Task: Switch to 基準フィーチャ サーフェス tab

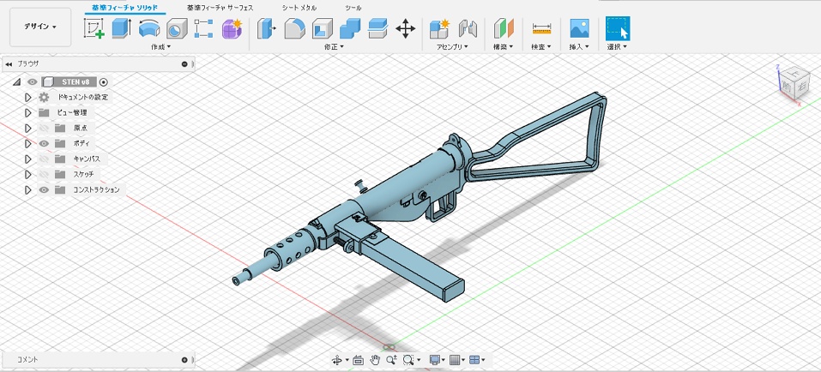Action: [220, 8]
